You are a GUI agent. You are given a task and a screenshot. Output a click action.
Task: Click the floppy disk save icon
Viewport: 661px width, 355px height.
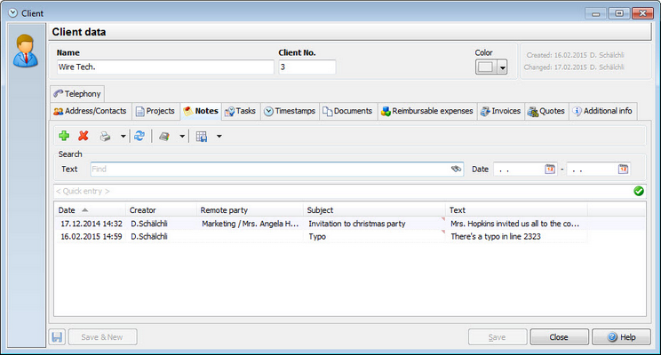(57, 337)
